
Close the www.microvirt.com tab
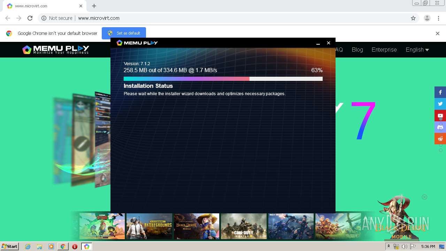[81, 6]
